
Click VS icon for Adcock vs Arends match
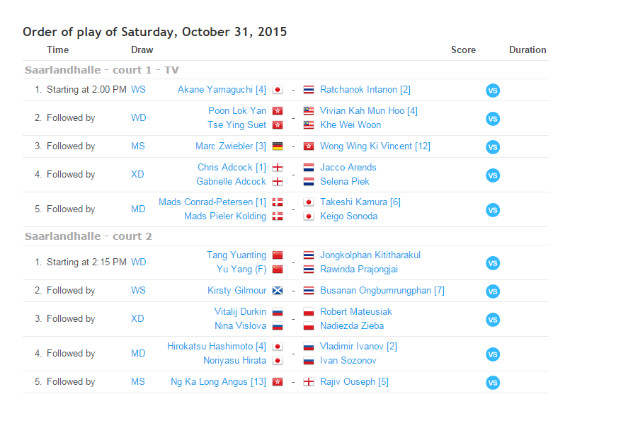(493, 175)
